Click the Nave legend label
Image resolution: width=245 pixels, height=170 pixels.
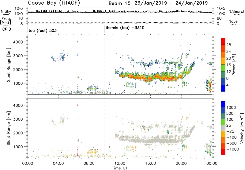(233, 21)
